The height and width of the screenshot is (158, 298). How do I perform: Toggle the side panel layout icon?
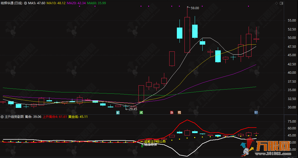click(281, 3)
